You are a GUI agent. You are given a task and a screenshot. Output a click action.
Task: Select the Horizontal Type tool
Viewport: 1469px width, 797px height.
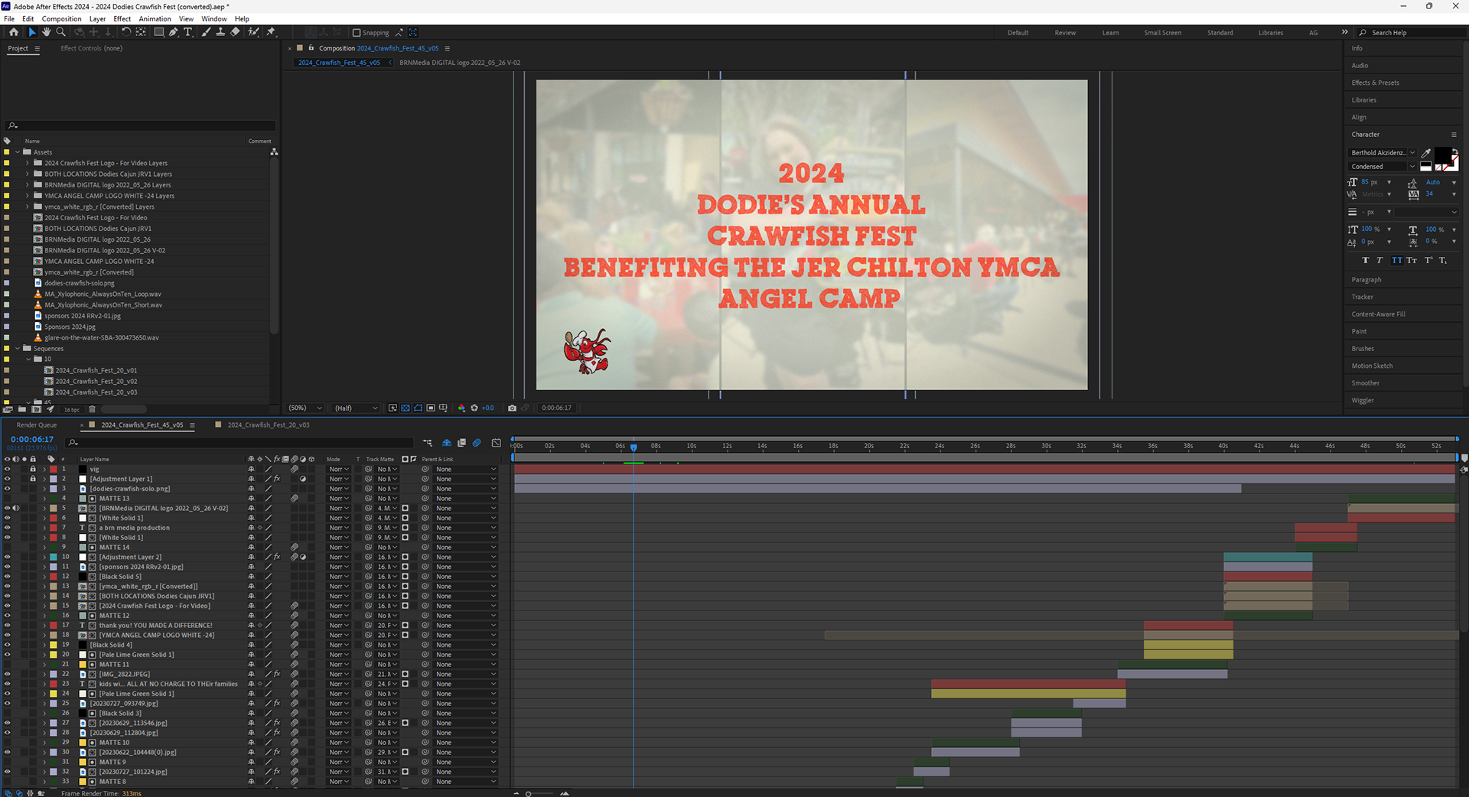pyautogui.click(x=187, y=32)
